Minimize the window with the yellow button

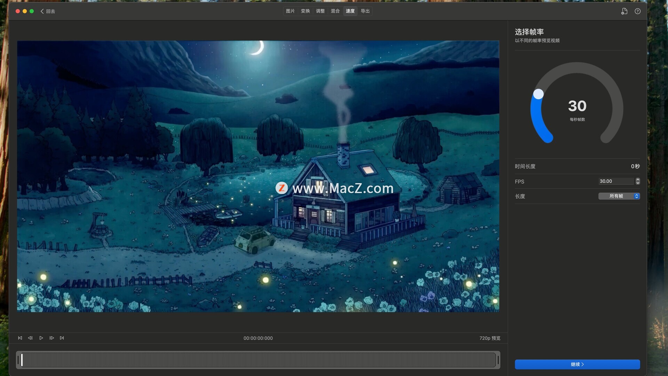tap(25, 11)
